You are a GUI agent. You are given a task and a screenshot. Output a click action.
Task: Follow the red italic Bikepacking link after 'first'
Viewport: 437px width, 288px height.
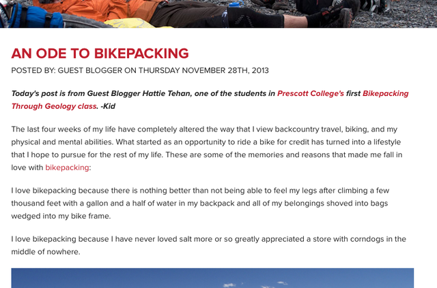(385, 93)
